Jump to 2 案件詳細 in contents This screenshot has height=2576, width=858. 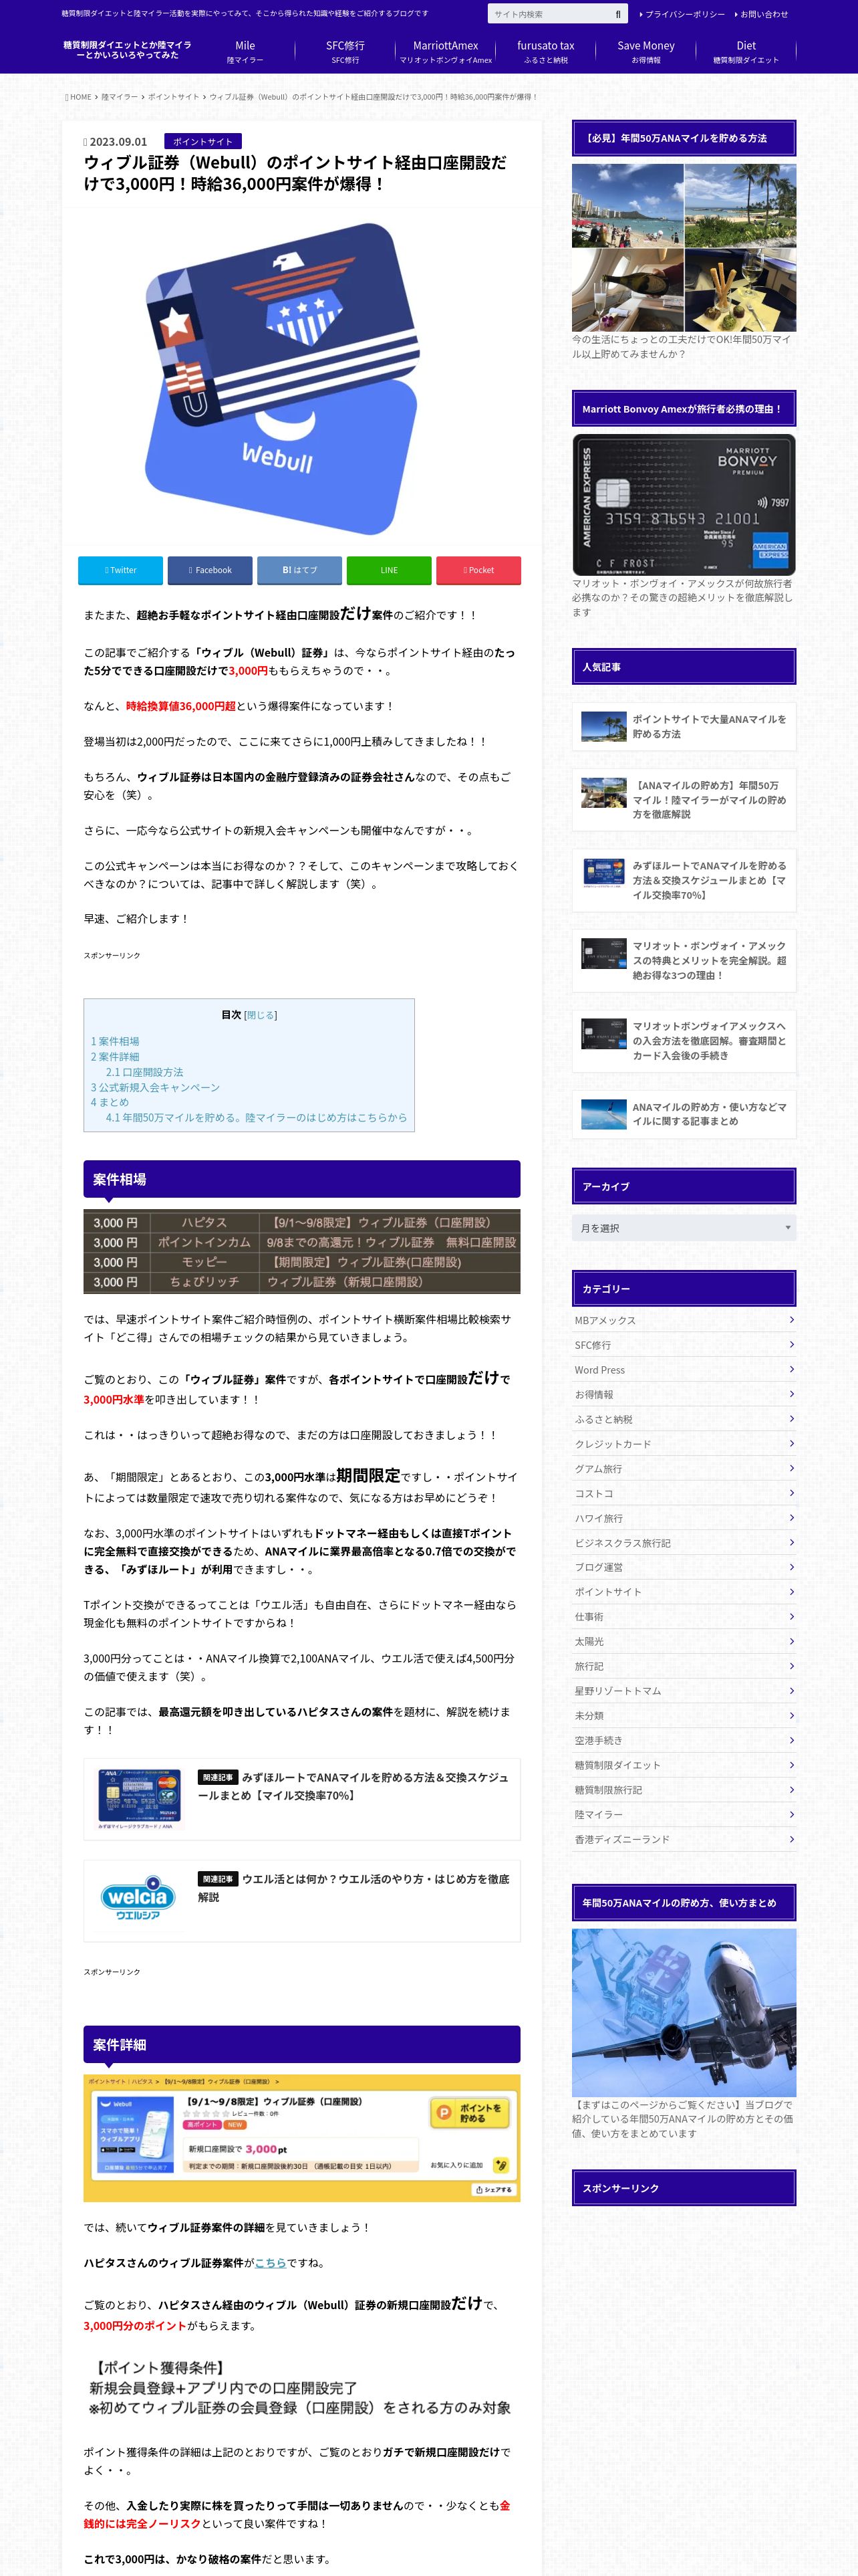coord(115,1056)
